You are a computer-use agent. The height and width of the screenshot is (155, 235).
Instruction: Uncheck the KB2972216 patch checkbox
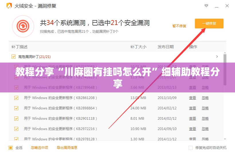(x=16, y=129)
